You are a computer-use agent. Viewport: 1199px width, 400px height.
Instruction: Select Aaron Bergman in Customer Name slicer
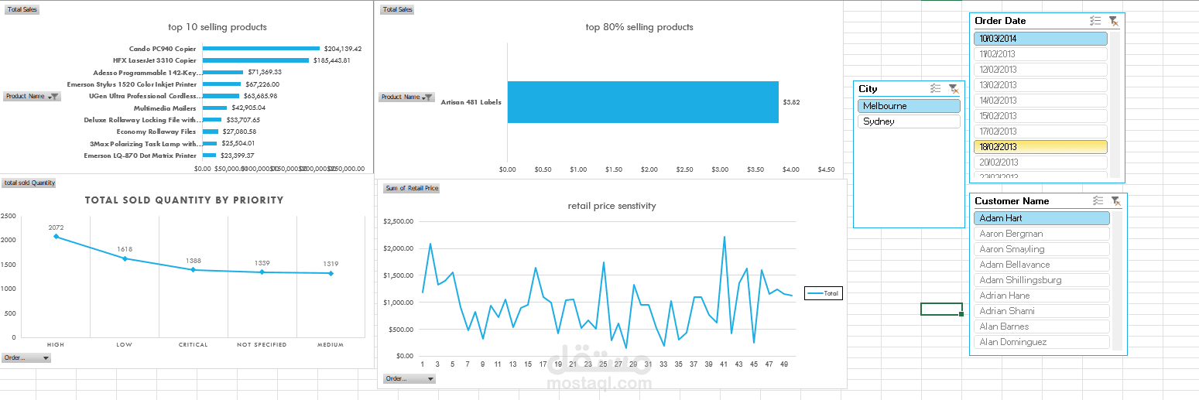[1041, 234]
